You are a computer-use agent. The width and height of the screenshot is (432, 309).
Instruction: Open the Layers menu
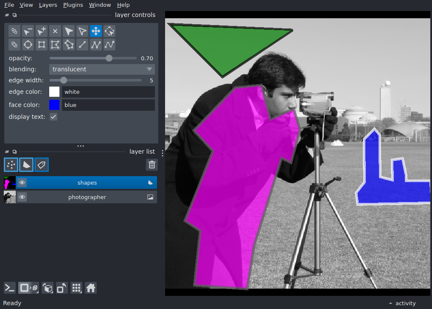pyautogui.click(x=48, y=5)
